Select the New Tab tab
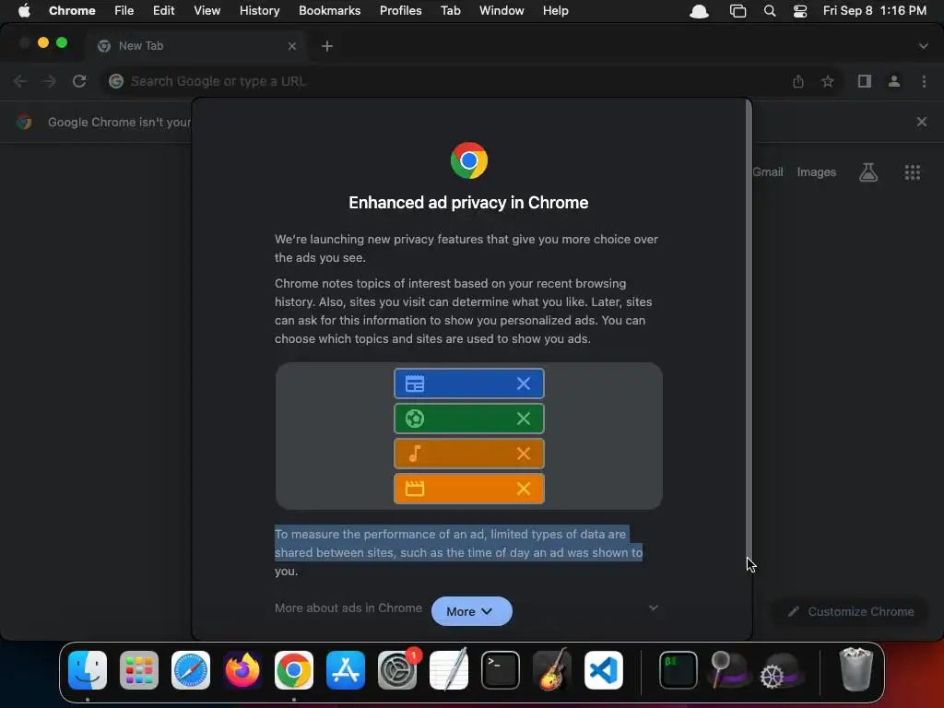The image size is (944, 708). point(195,46)
